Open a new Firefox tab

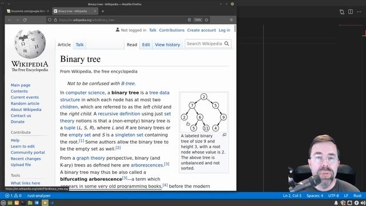pyautogui.click(x=103, y=11)
